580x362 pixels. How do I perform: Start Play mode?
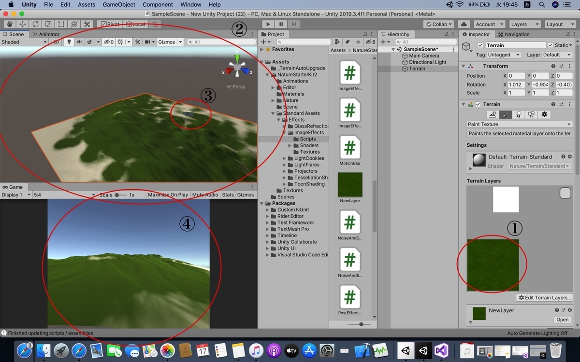[268, 24]
